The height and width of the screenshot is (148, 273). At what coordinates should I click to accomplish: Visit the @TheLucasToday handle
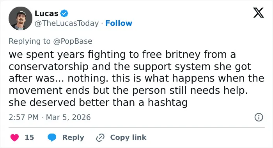tap(67, 23)
